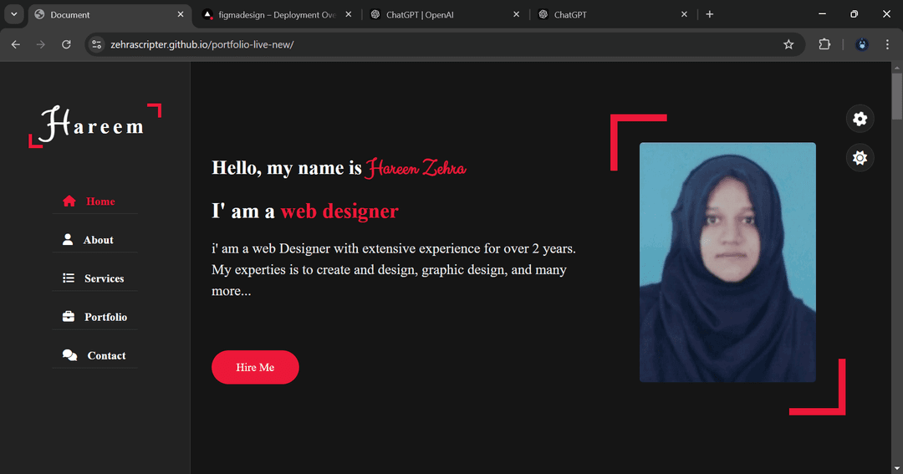Click the scrollbar down arrow

896,469
